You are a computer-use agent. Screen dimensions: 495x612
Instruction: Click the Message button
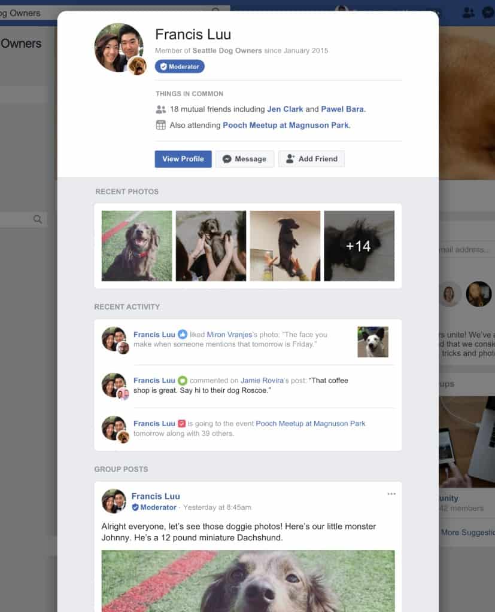245,159
